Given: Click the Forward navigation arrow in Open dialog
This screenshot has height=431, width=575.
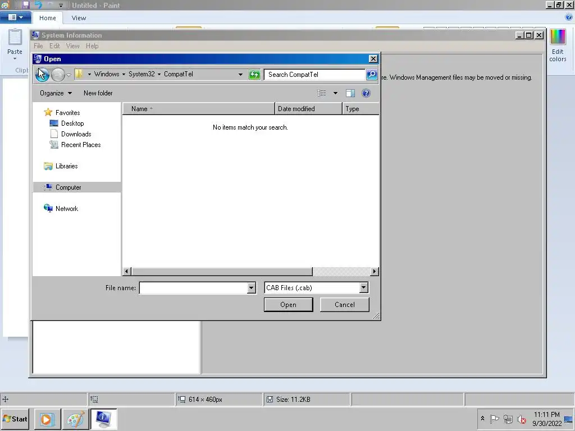Looking at the screenshot, I should pos(58,75).
